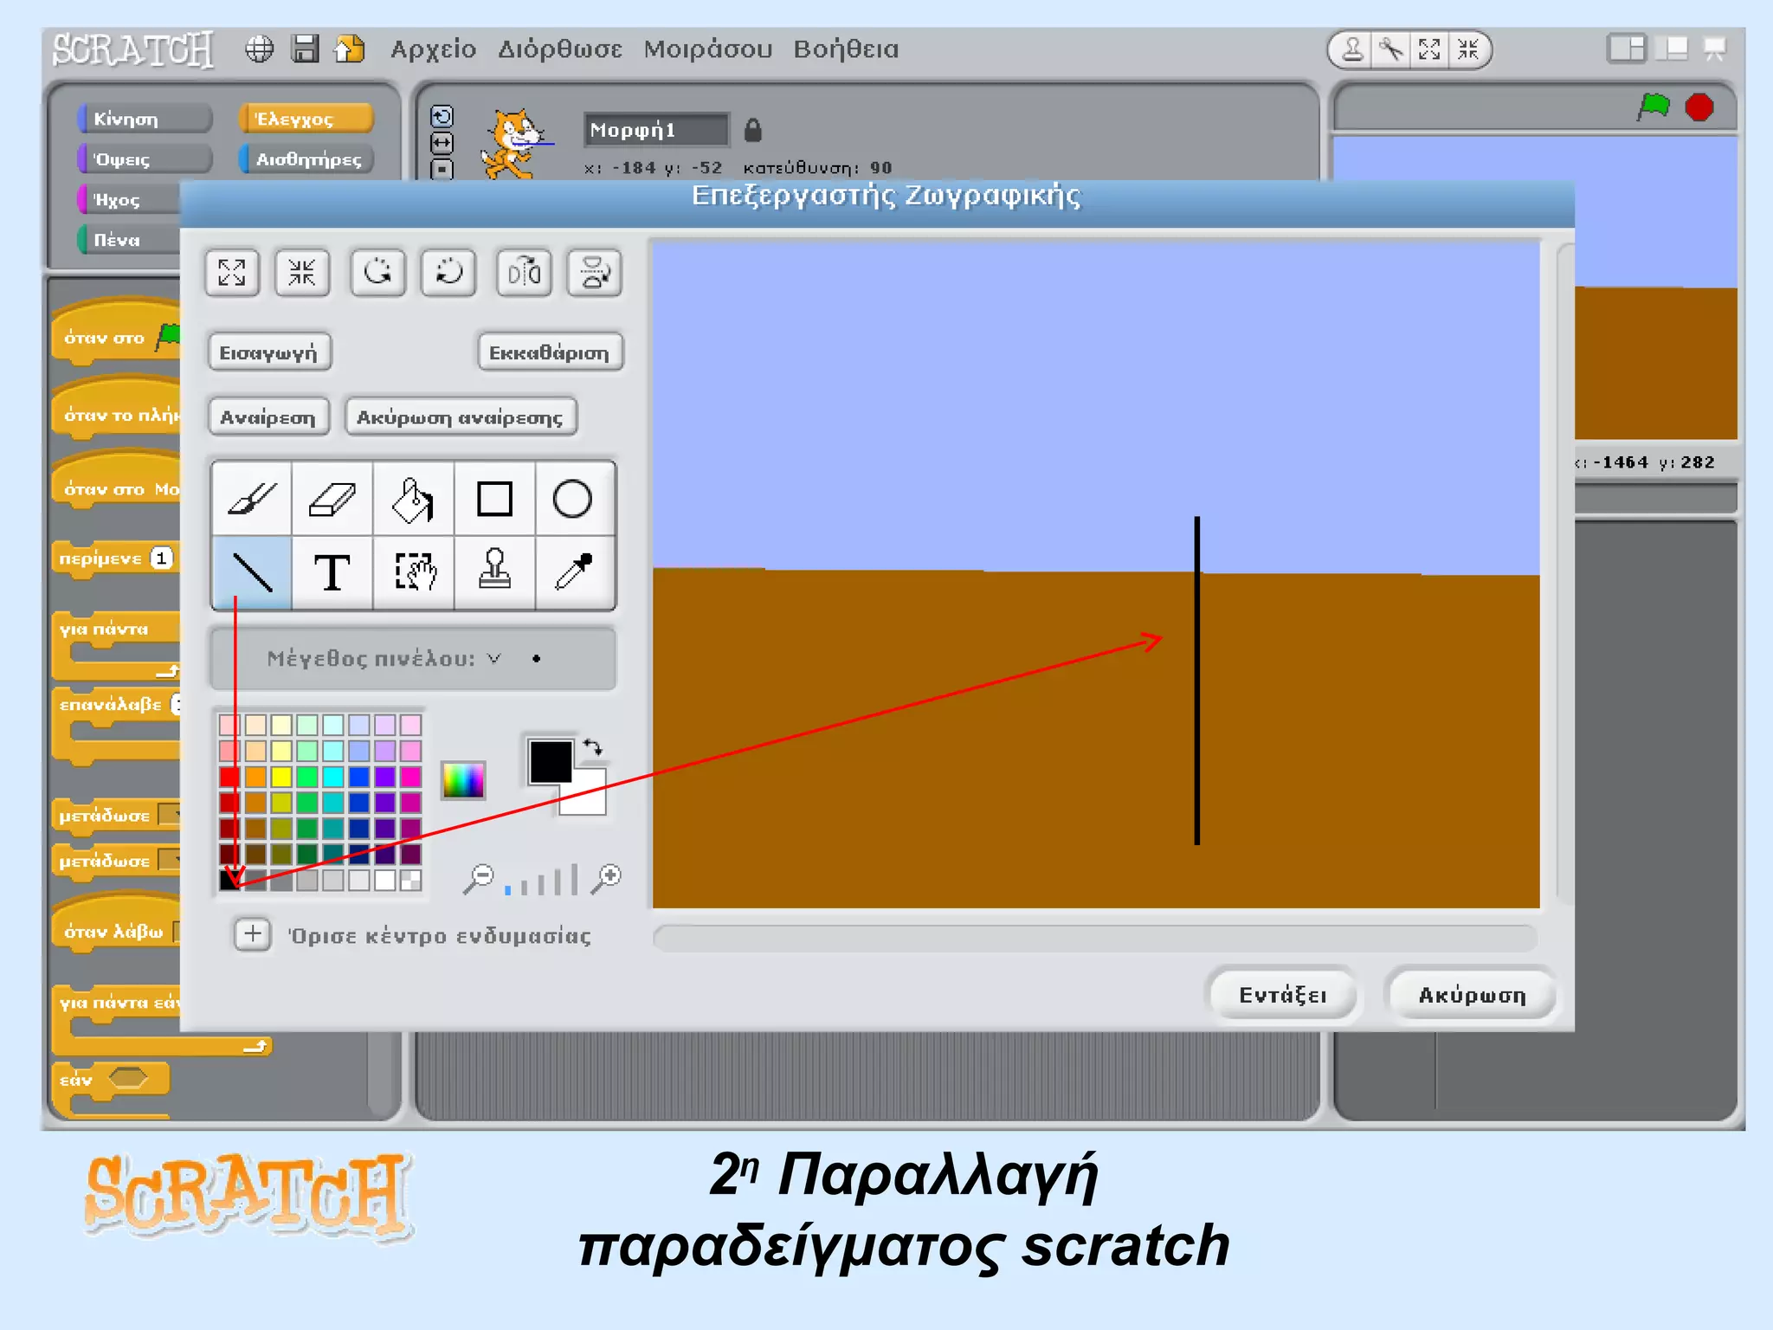Select the scissors delete tool in top toolbar
Image resolution: width=1773 pixels, height=1330 pixels.
coord(1391,49)
